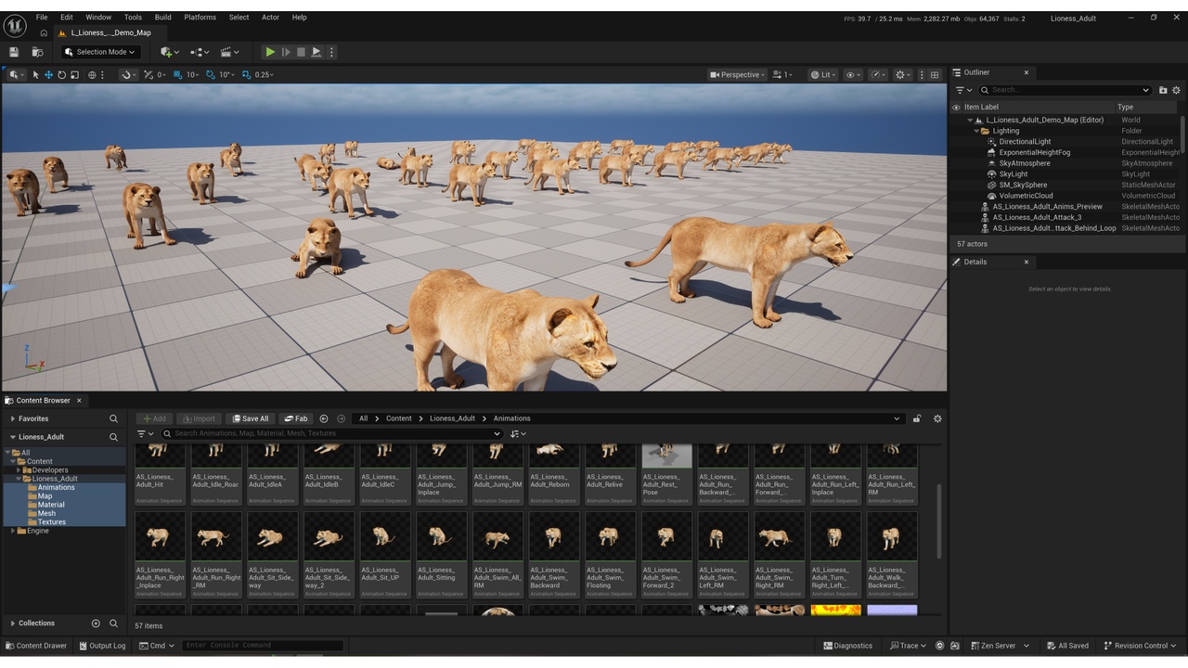Open the quick add content cube dropdown
The width and height of the screenshot is (1188, 668).
(x=168, y=52)
